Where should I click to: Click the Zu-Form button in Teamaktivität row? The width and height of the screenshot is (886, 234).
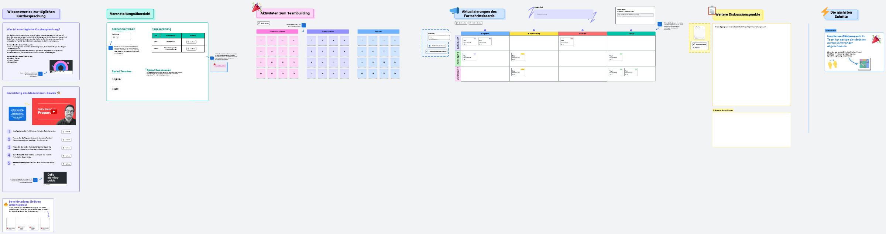pos(191,42)
